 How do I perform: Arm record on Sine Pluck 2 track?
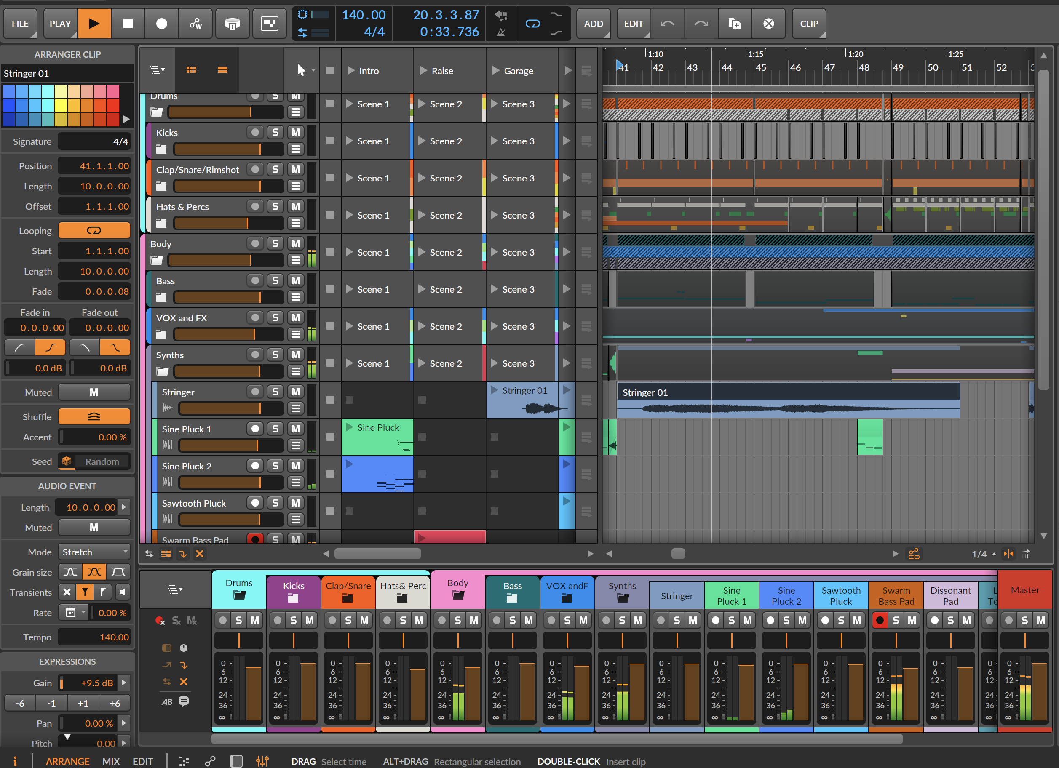point(255,466)
